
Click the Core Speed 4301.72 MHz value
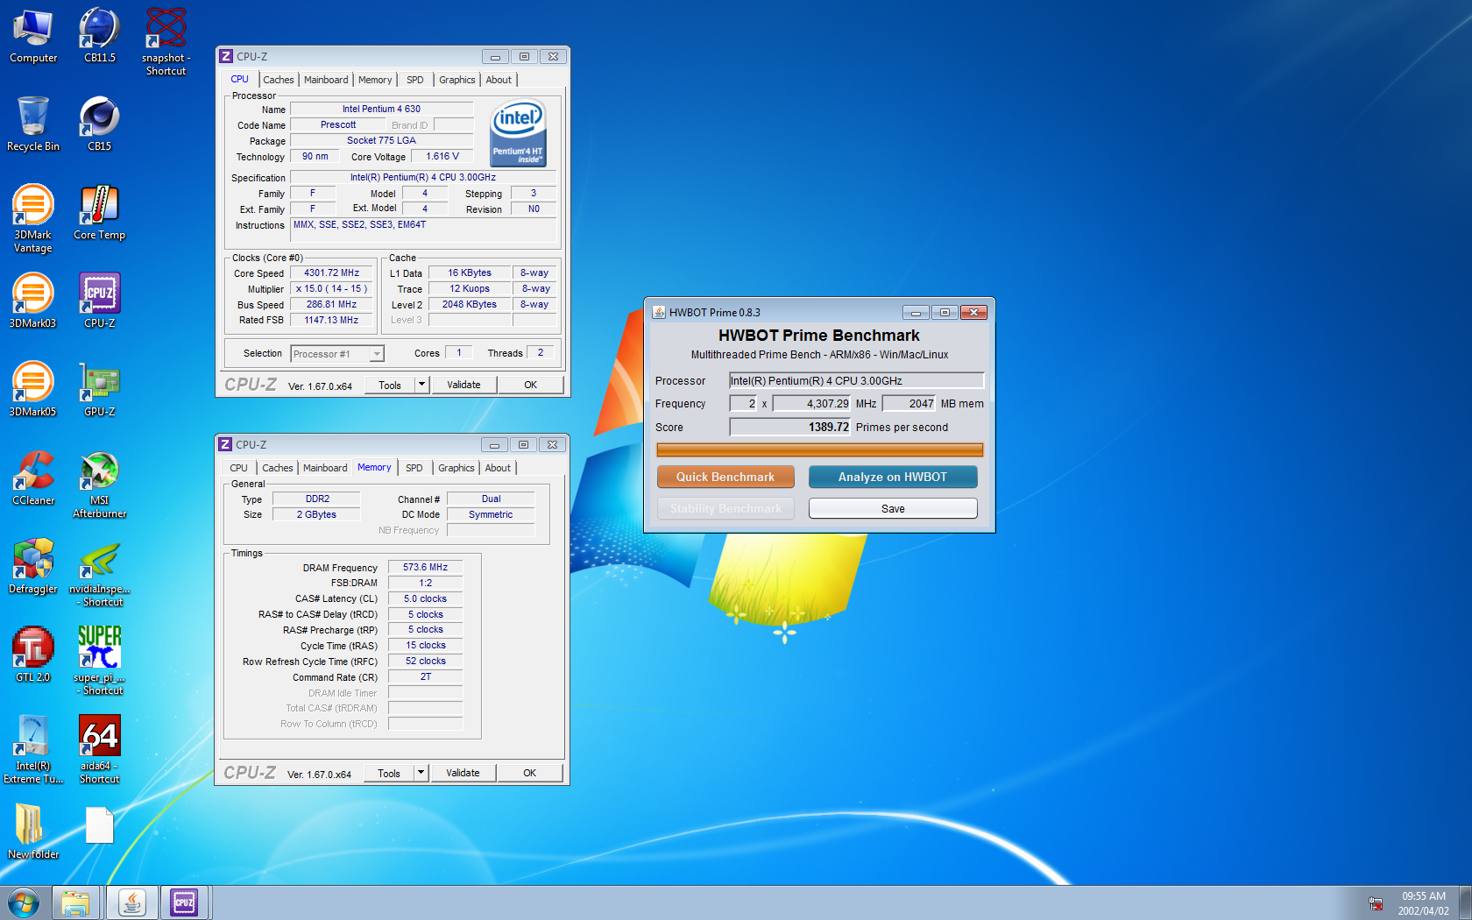331,272
